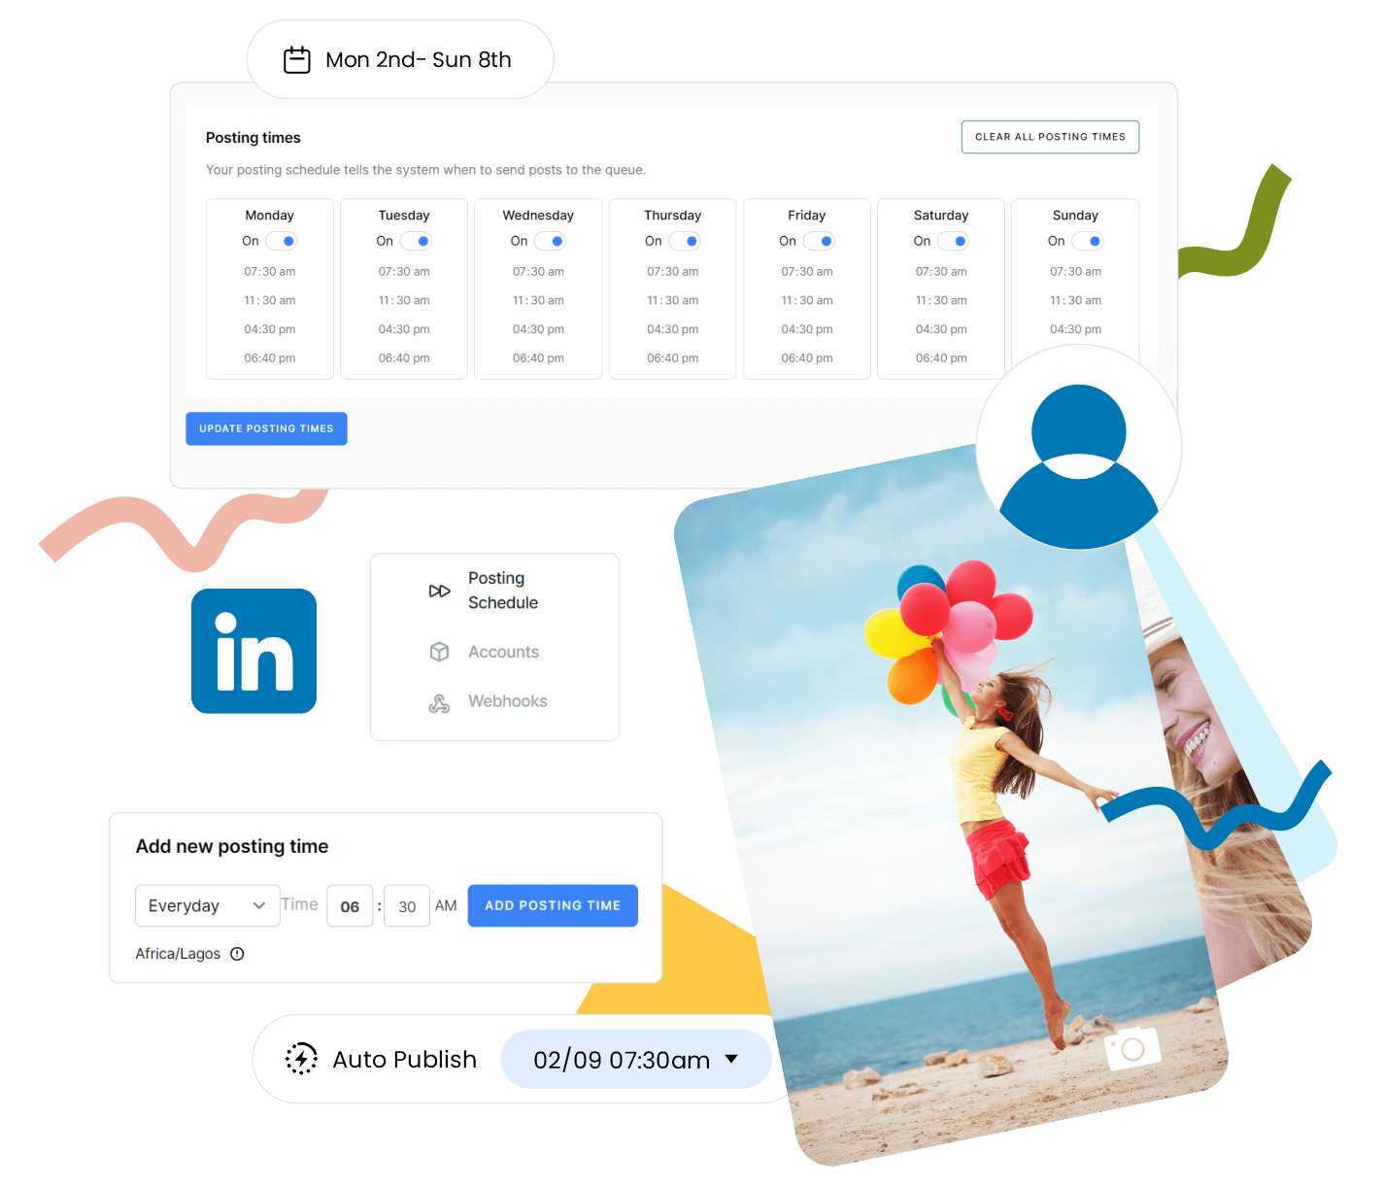
Task: Toggle the Friday posting switch
Action: 819,241
